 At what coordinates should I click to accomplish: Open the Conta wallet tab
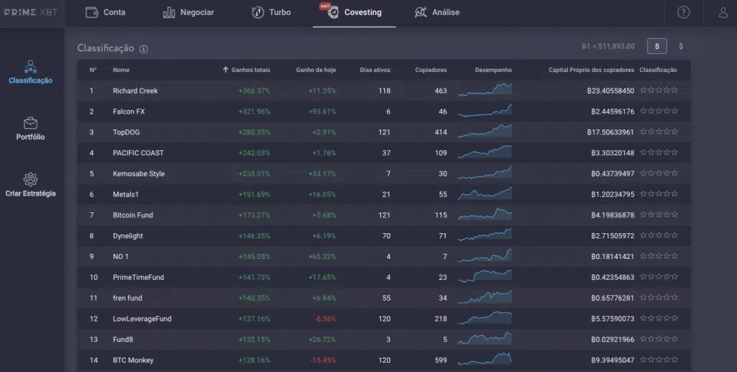click(x=105, y=12)
